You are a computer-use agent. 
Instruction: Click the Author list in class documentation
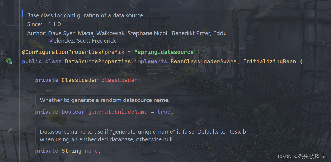tap(127, 37)
